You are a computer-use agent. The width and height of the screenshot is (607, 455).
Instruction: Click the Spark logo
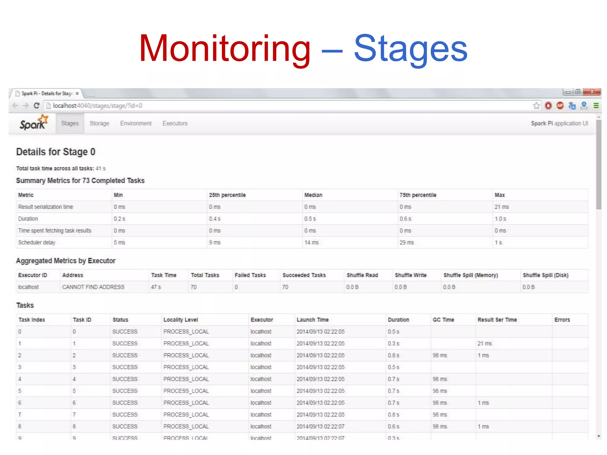[33, 123]
